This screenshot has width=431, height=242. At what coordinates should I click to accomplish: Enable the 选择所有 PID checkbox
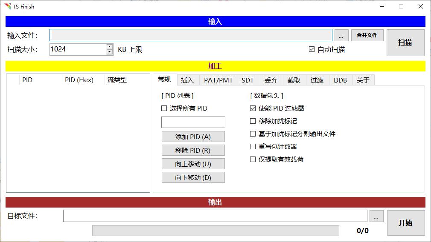[184, 108]
